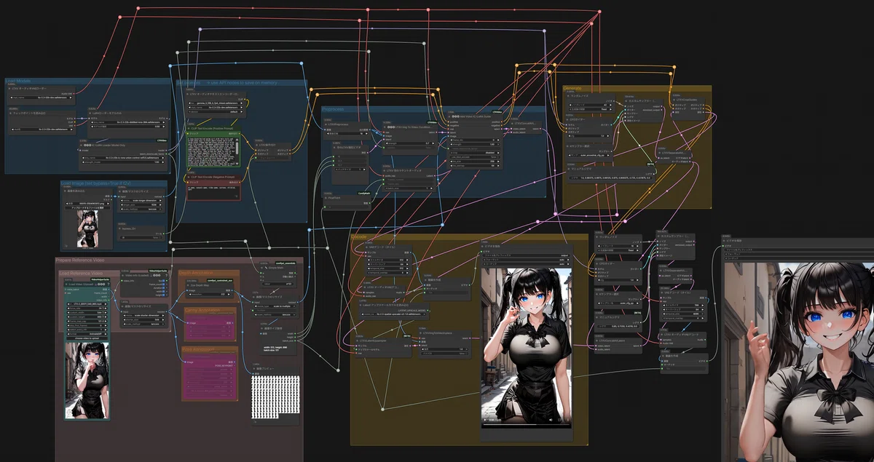Screen dimensions: 874x462
Task: Collapse the CLIP Text Encode (Positive Prompt) node
Action: coord(188,128)
